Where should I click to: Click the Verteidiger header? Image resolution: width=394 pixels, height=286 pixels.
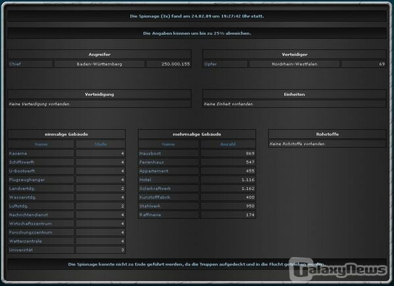click(295, 55)
